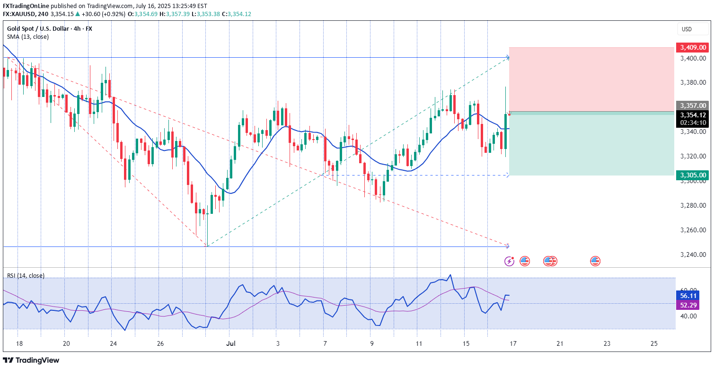Viewport: 714px width, 369px height.
Task: Select the 3,305.00 take-profit price label
Action: [694, 175]
